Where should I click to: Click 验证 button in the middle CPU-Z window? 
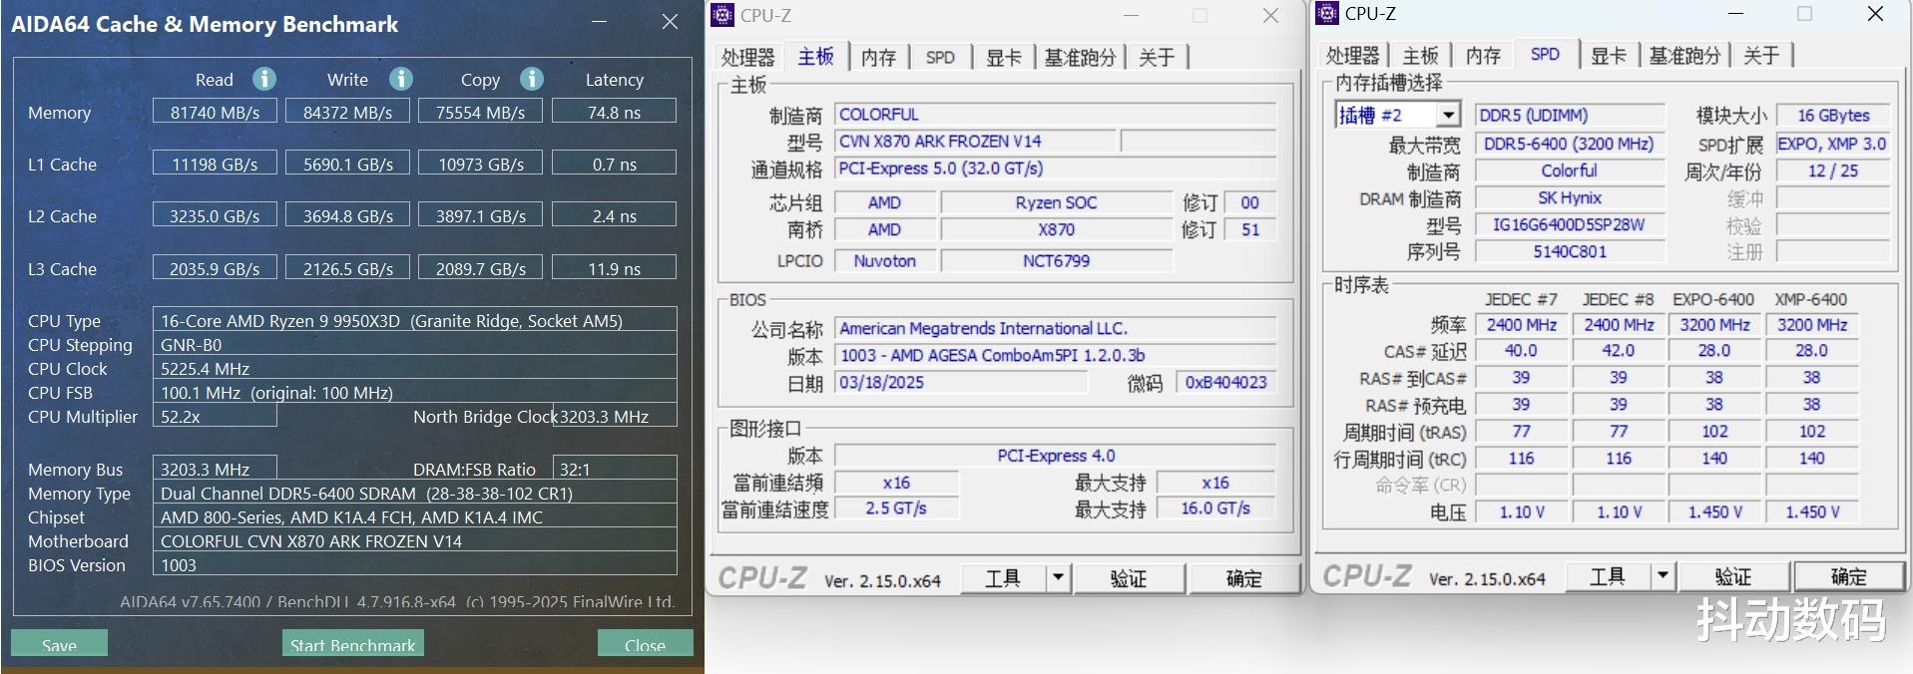(1129, 577)
